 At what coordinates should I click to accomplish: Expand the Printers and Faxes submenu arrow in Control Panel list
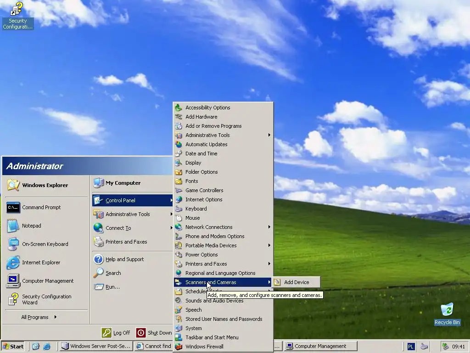(x=269, y=263)
